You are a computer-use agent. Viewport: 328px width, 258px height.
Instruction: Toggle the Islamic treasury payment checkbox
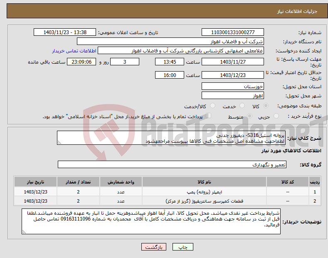pyautogui.click(x=209, y=116)
